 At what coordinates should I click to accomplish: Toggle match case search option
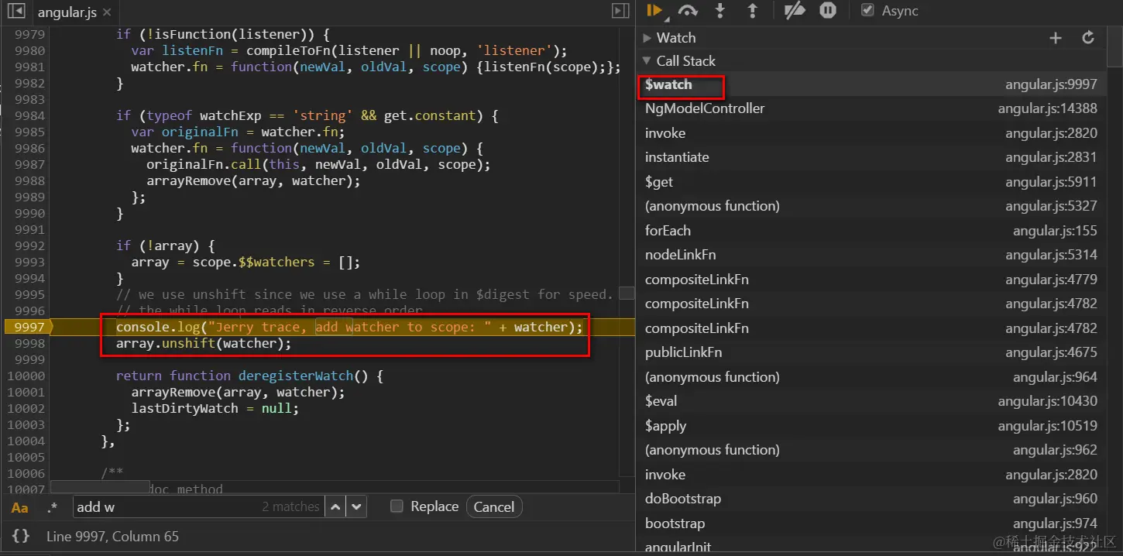(x=20, y=508)
